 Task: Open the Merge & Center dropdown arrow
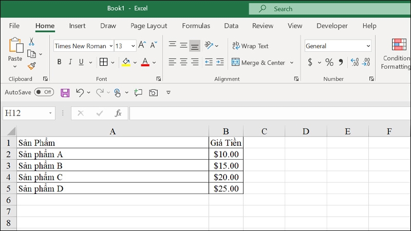(292, 63)
